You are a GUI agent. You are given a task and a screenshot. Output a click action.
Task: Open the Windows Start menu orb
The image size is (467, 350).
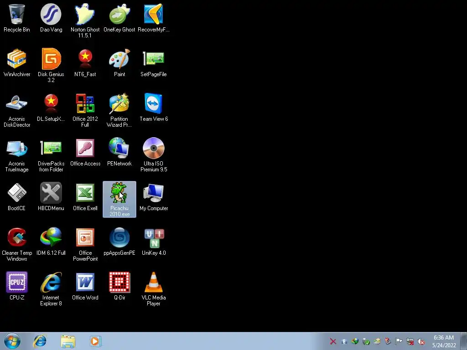pos(12,341)
